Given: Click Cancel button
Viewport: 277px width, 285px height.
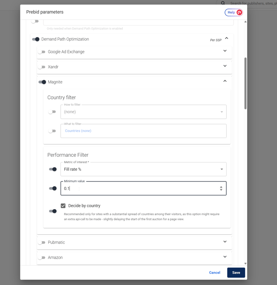Looking at the screenshot, I should click(214, 273).
